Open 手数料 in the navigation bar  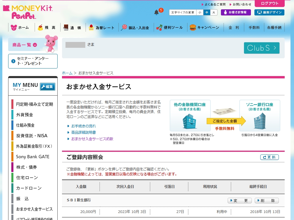[254, 28]
